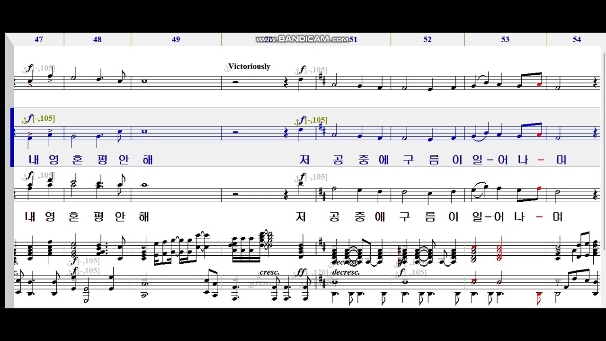Click the third staff's measure 47 anchor icon

pyautogui.click(x=25, y=177)
